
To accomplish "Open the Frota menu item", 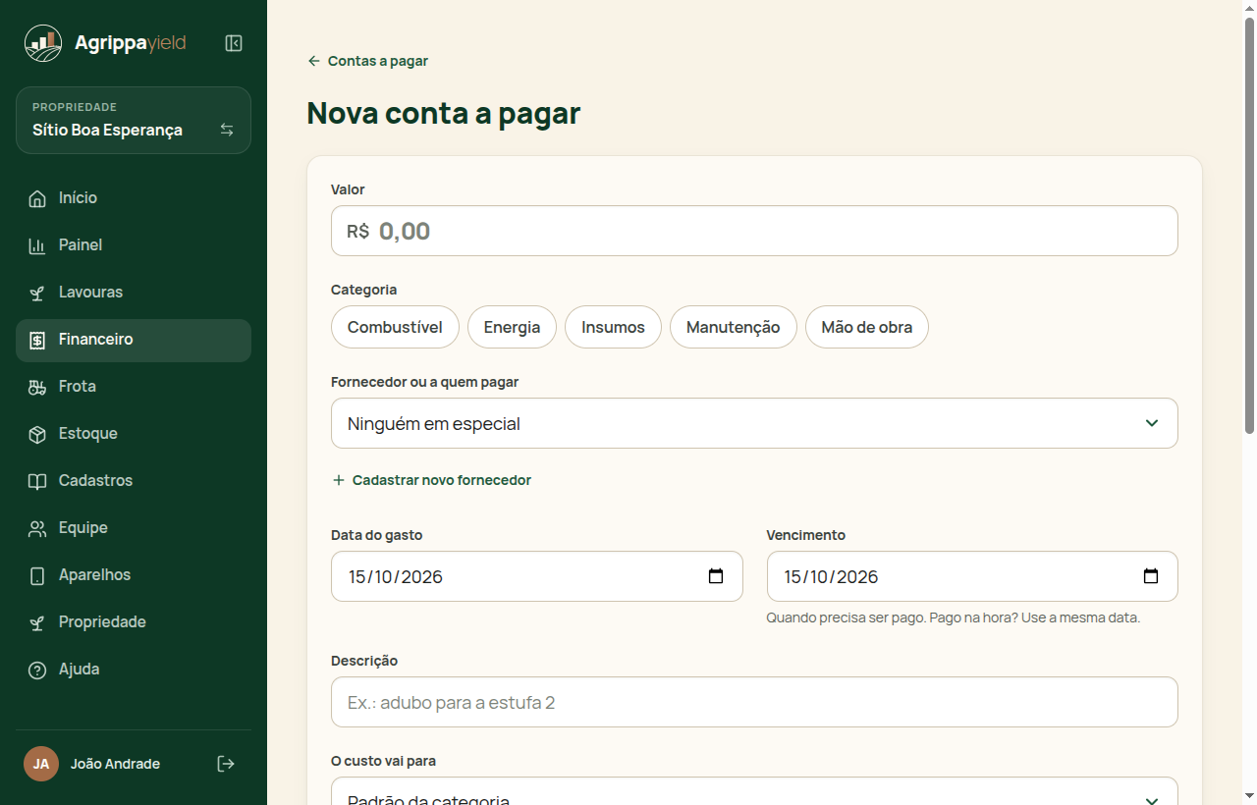I will (x=134, y=387).
